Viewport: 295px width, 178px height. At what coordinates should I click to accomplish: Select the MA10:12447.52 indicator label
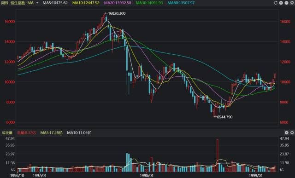pyautogui.click(x=86, y=3)
